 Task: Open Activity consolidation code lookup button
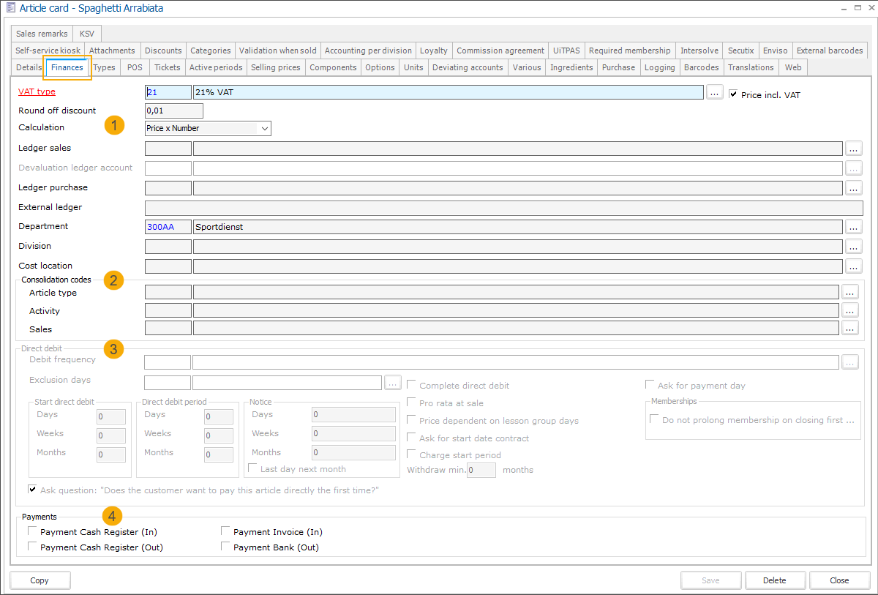849,310
